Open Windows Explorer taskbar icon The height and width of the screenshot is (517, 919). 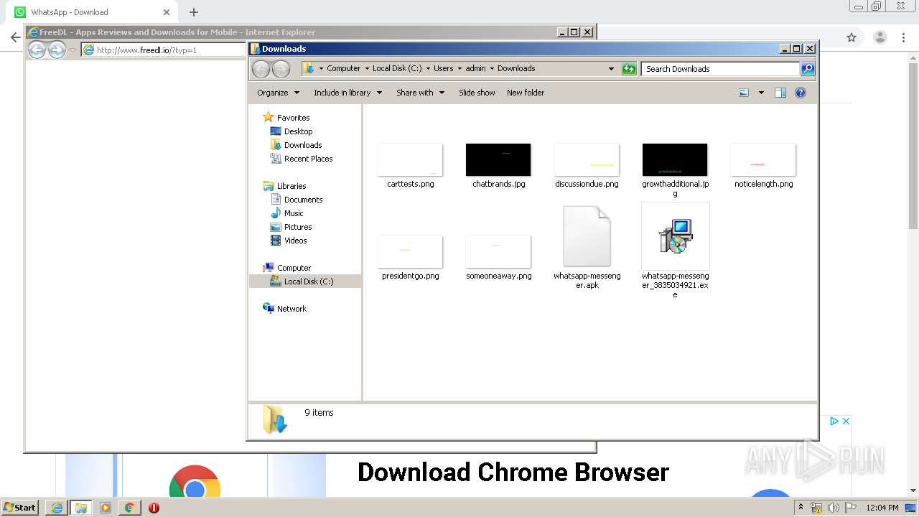pos(81,508)
